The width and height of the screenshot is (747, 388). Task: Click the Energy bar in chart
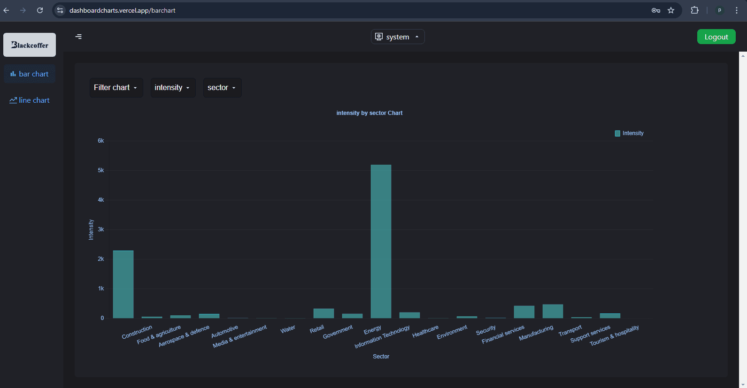tap(381, 241)
